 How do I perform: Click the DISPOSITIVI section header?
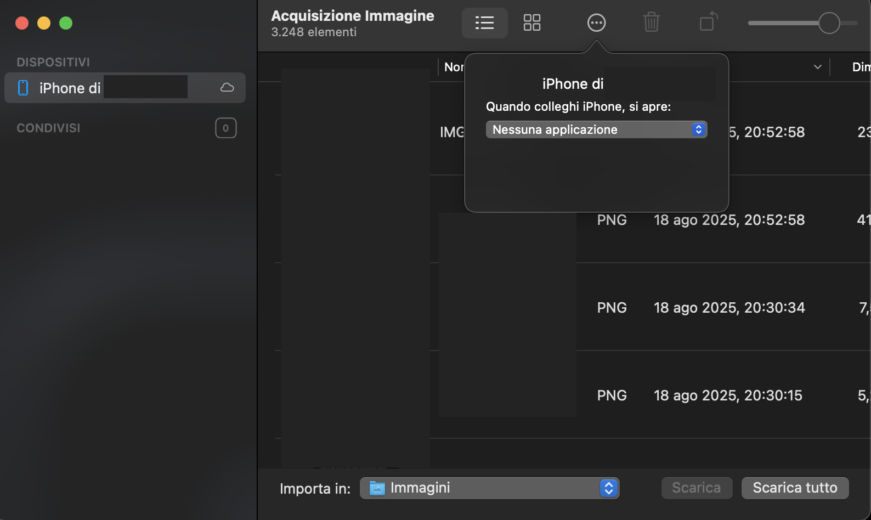pyautogui.click(x=53, y=62)
